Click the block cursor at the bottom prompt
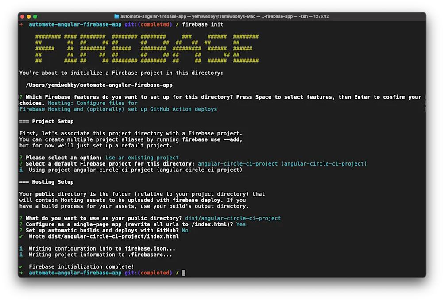444x301 pixels. pyautogui.click(x=183, y=273)
